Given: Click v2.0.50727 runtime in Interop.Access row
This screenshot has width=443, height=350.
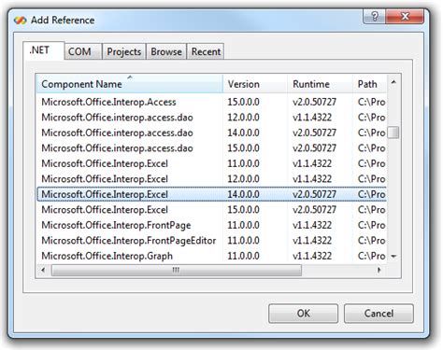Looking at the screenshot, I should (314, 102).
